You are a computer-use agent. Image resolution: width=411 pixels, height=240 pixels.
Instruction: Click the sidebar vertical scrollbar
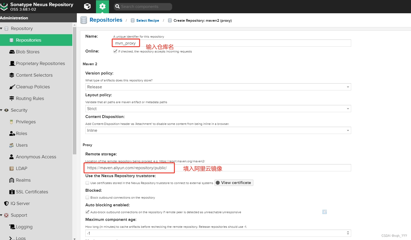coord(74,90)
